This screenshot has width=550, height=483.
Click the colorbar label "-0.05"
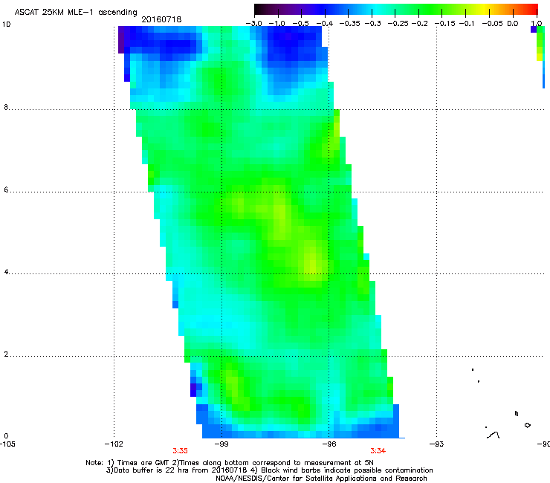(x=493, y=24)
